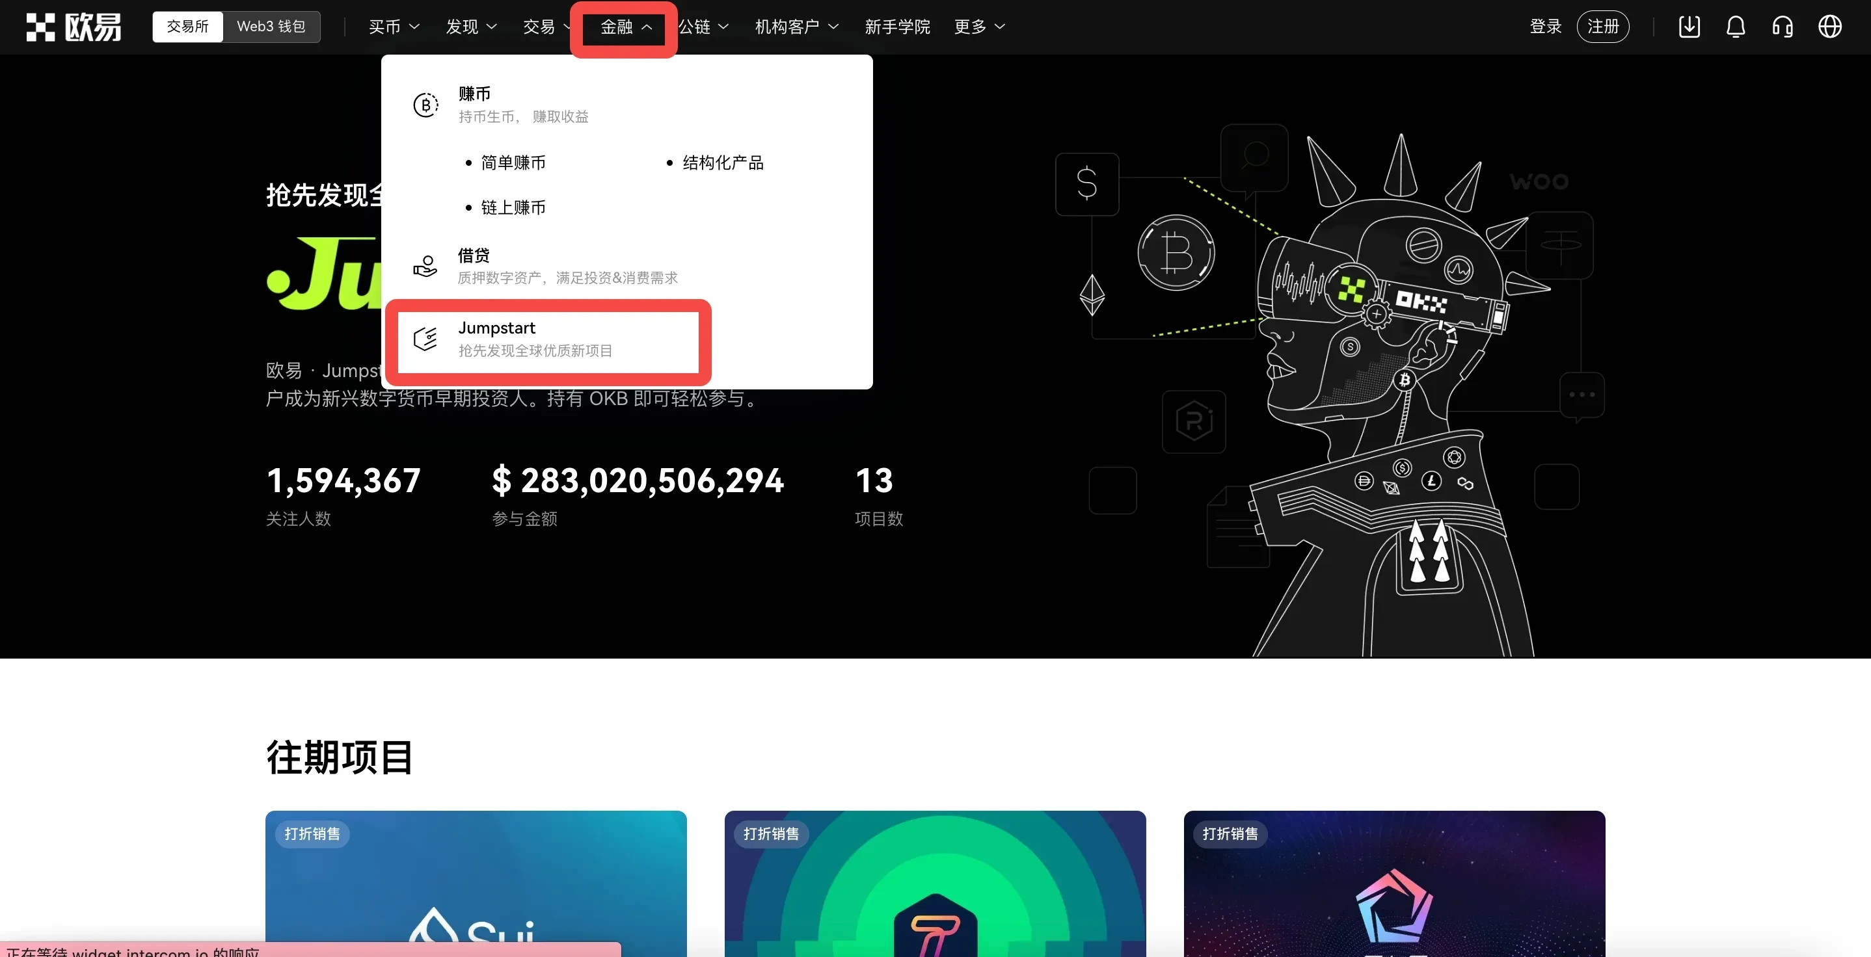Select the 交易所 toggle option
The width and height of the screenshot is (1871, 957).
click(187, 27)
